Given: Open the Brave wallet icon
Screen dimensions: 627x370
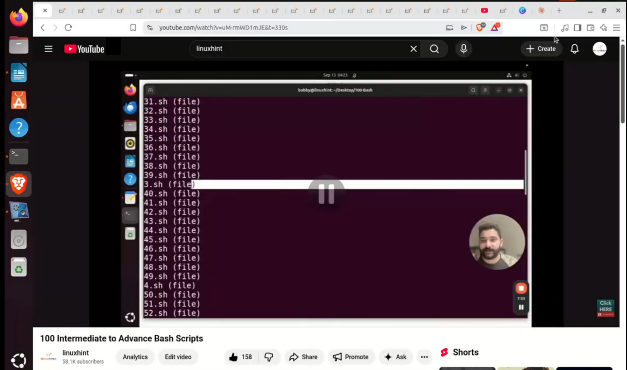Looking at the screenshot, I should pos(591,28).
